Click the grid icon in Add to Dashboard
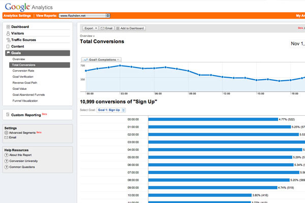The height and width of the screenshot is (203, 305). coord(118,28)
